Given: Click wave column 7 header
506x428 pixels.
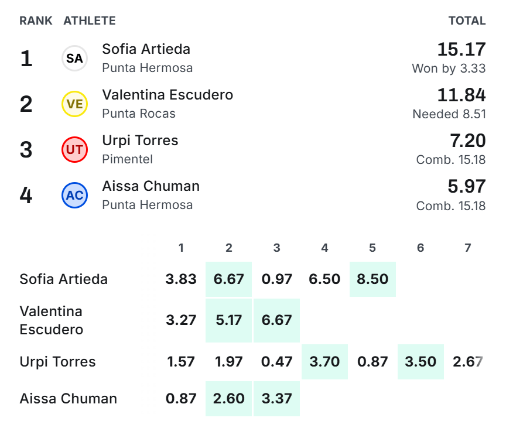Looking at the screenshot, I should pos(467,248).
